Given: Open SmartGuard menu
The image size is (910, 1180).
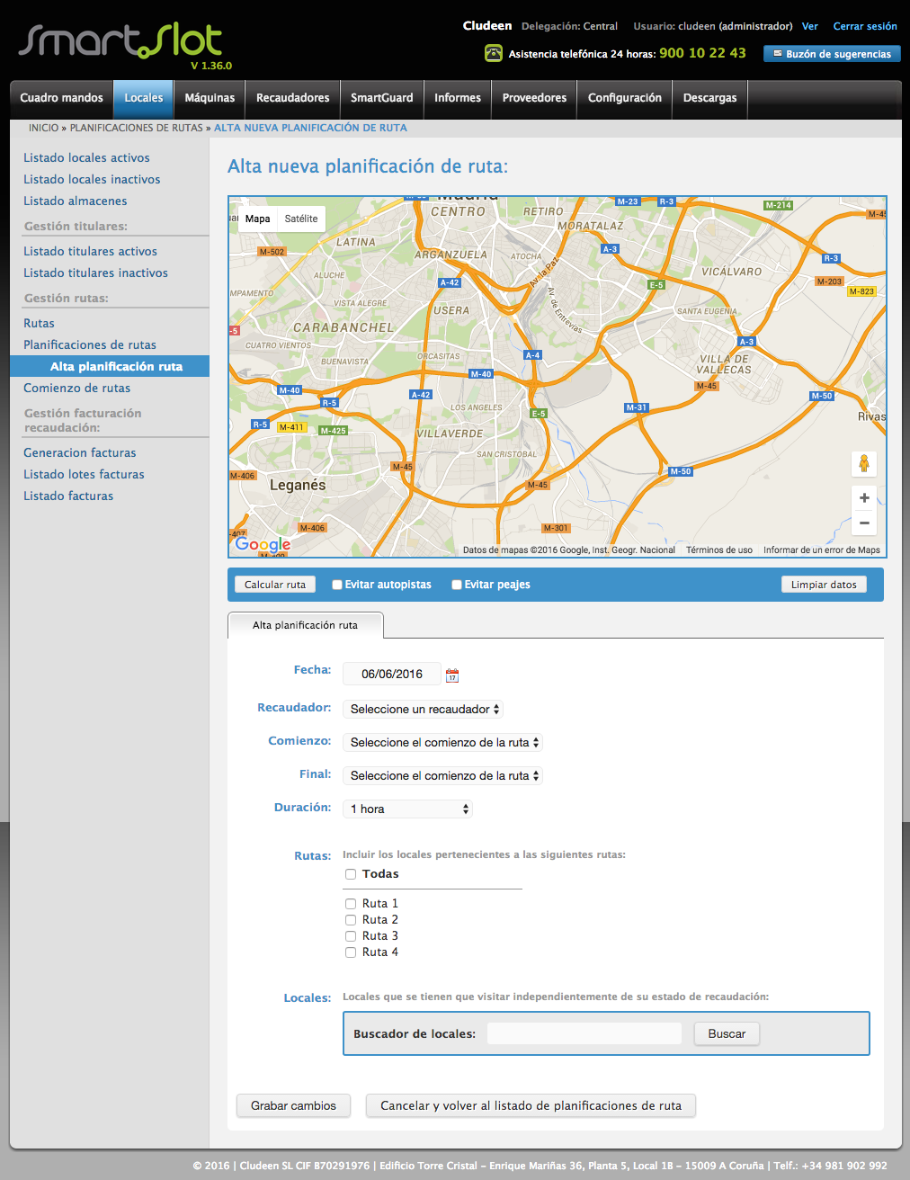Looking at the screenshot, I should coord(382,98).
